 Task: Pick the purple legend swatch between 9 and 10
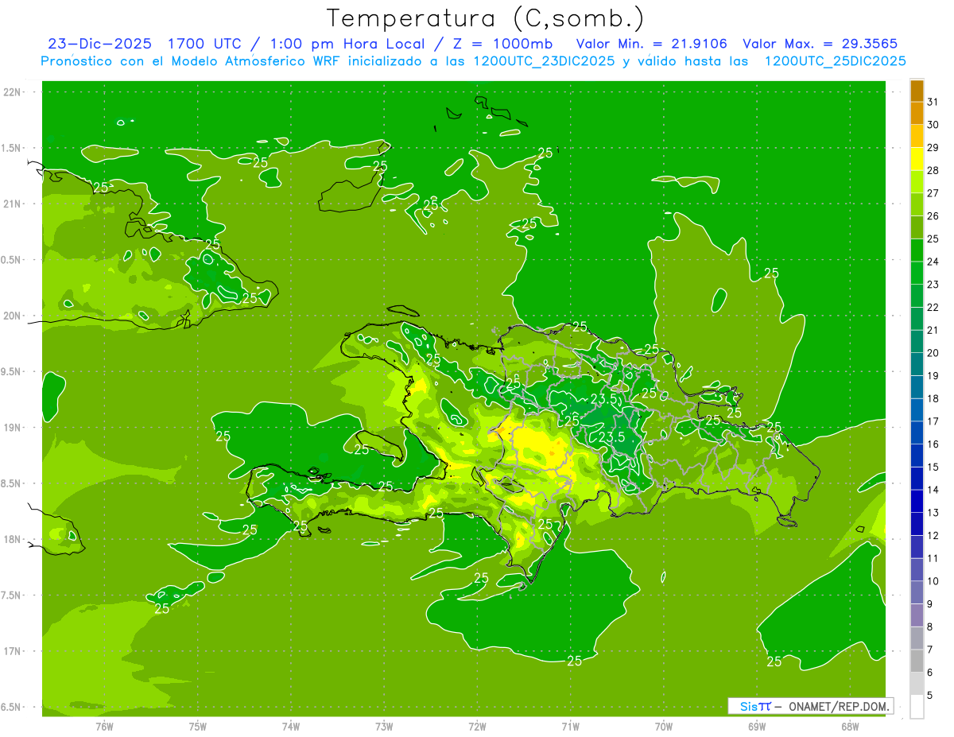[917, 592]
